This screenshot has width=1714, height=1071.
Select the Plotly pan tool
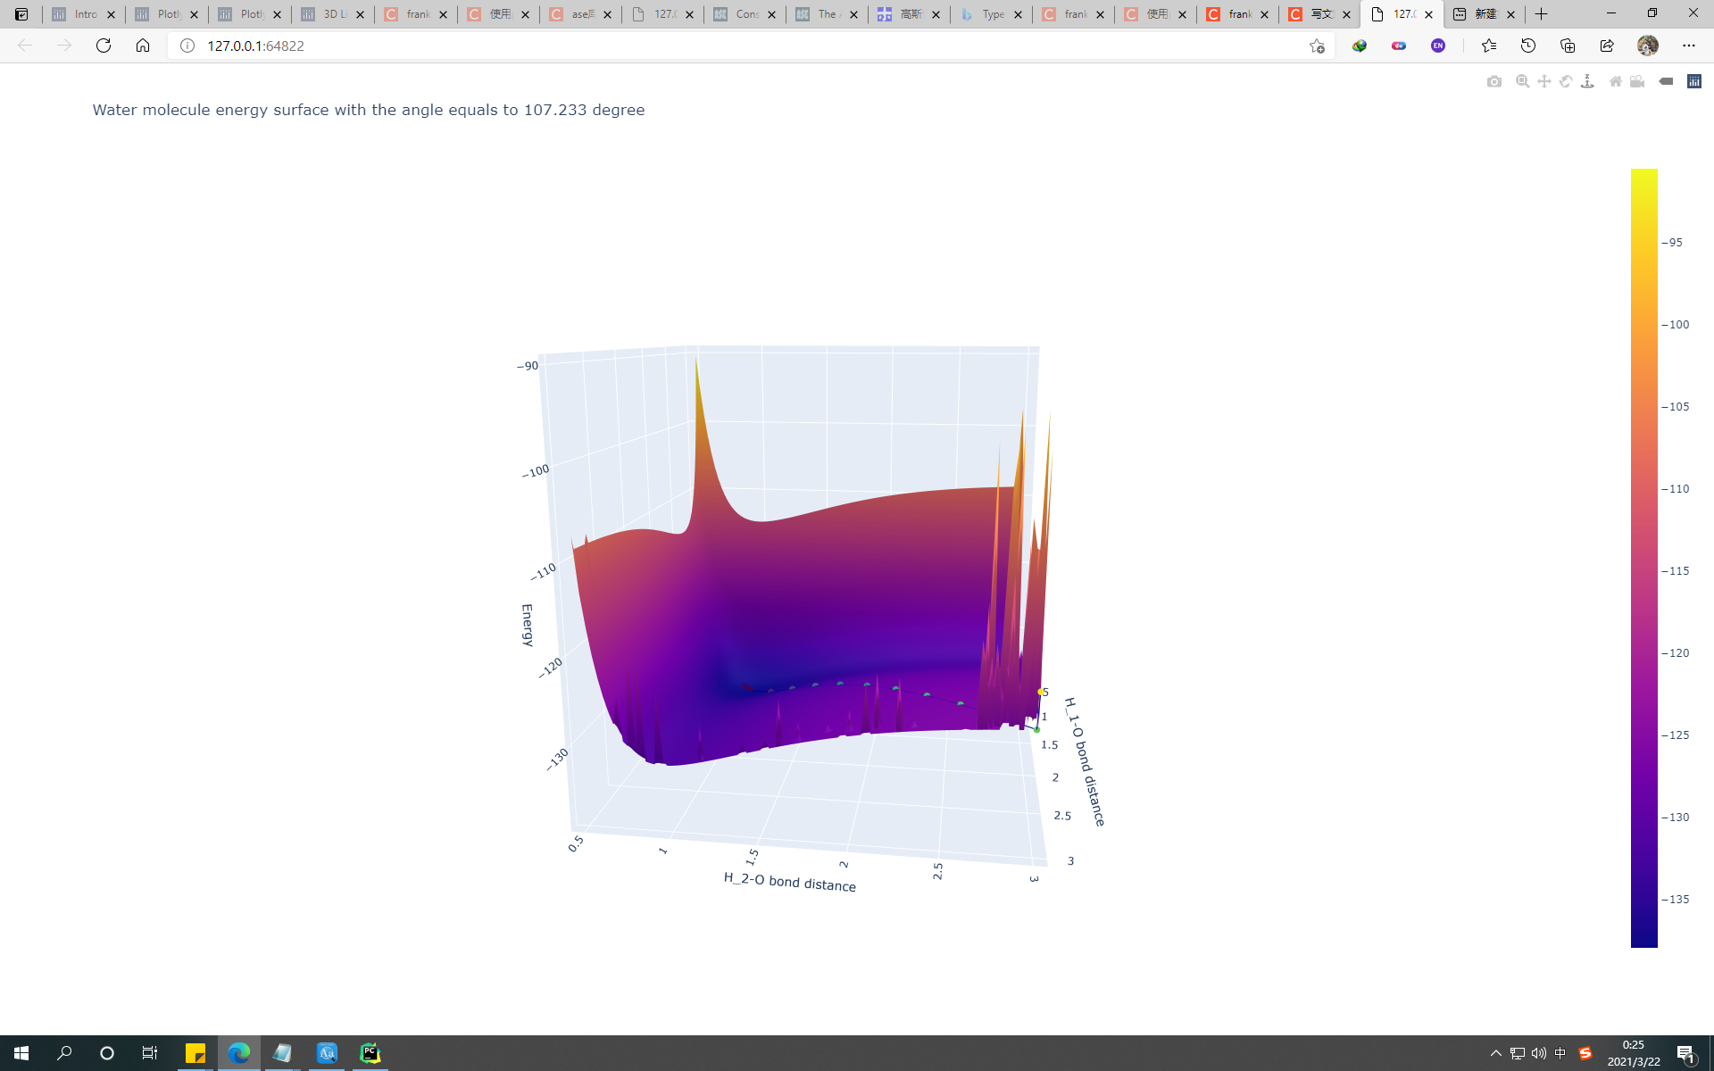1544,81
